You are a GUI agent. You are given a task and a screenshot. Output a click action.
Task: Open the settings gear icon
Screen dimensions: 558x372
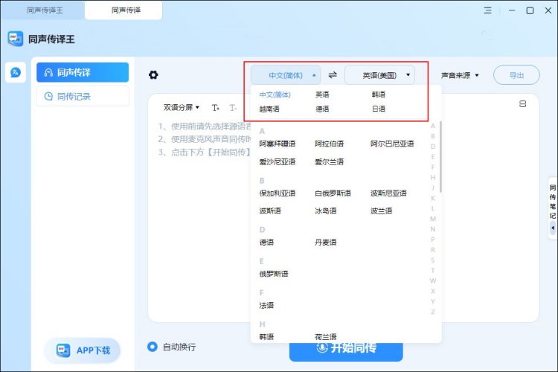coord(153,75)
